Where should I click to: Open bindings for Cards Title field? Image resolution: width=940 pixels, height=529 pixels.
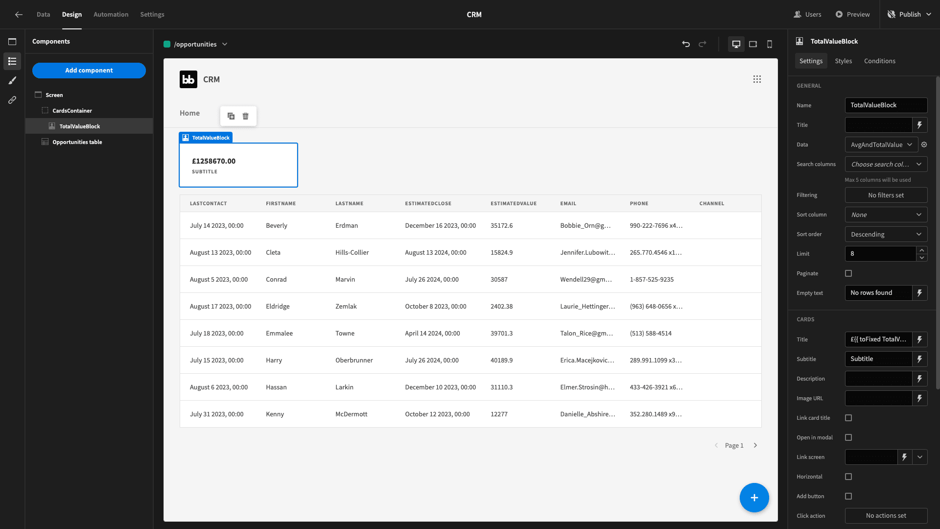[x=919, y=339]
